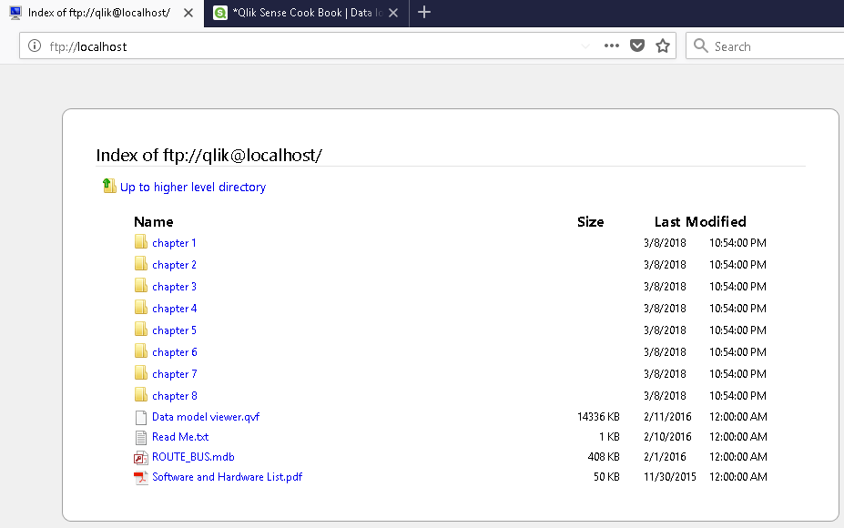Close the Qlik Sense Cook Book tab
Viewport: 844px width, 528px height.
tap(393, 13)
